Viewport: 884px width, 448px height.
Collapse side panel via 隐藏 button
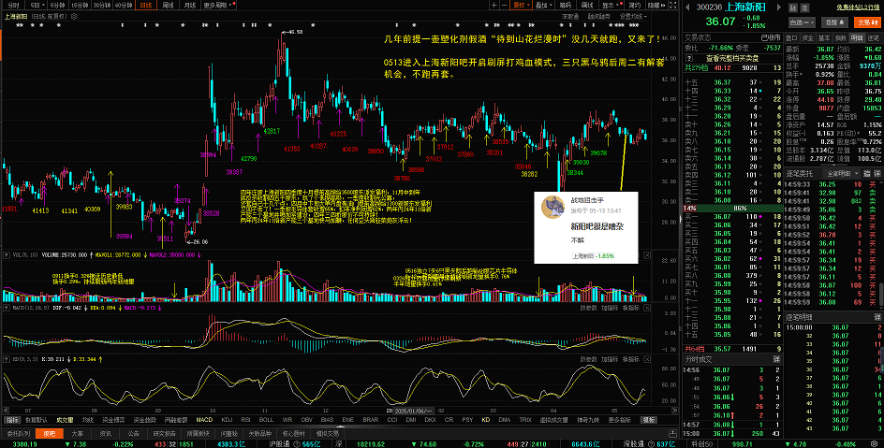(656, 5)
